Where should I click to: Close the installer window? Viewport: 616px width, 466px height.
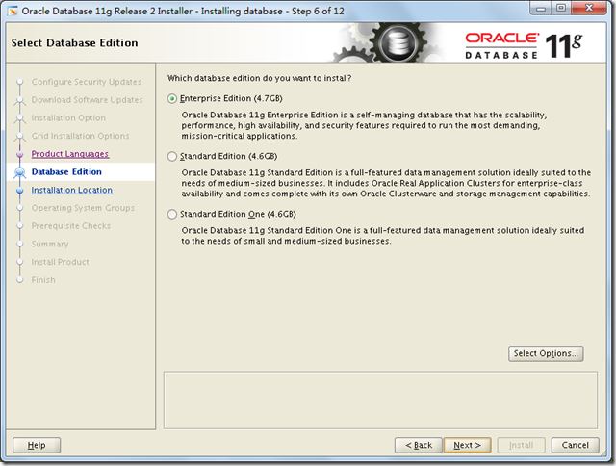[x=588, y=9]
